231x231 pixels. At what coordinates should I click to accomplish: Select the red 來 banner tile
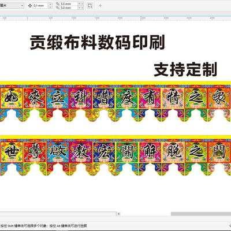pos(35,98)
